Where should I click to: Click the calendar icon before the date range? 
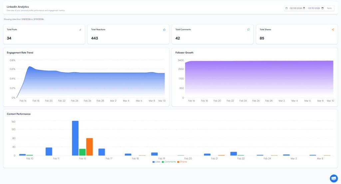pyautogui.click(x=286, y=8)
